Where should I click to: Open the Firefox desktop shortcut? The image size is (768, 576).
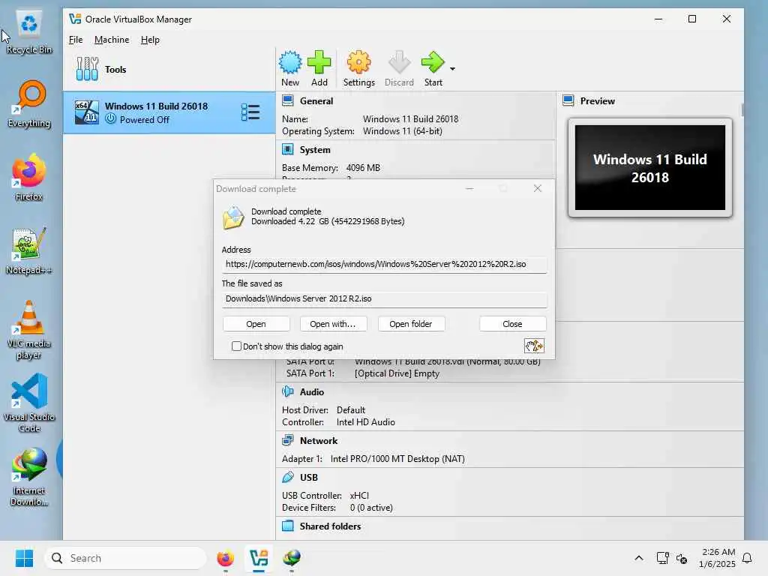tap(29, 177)
